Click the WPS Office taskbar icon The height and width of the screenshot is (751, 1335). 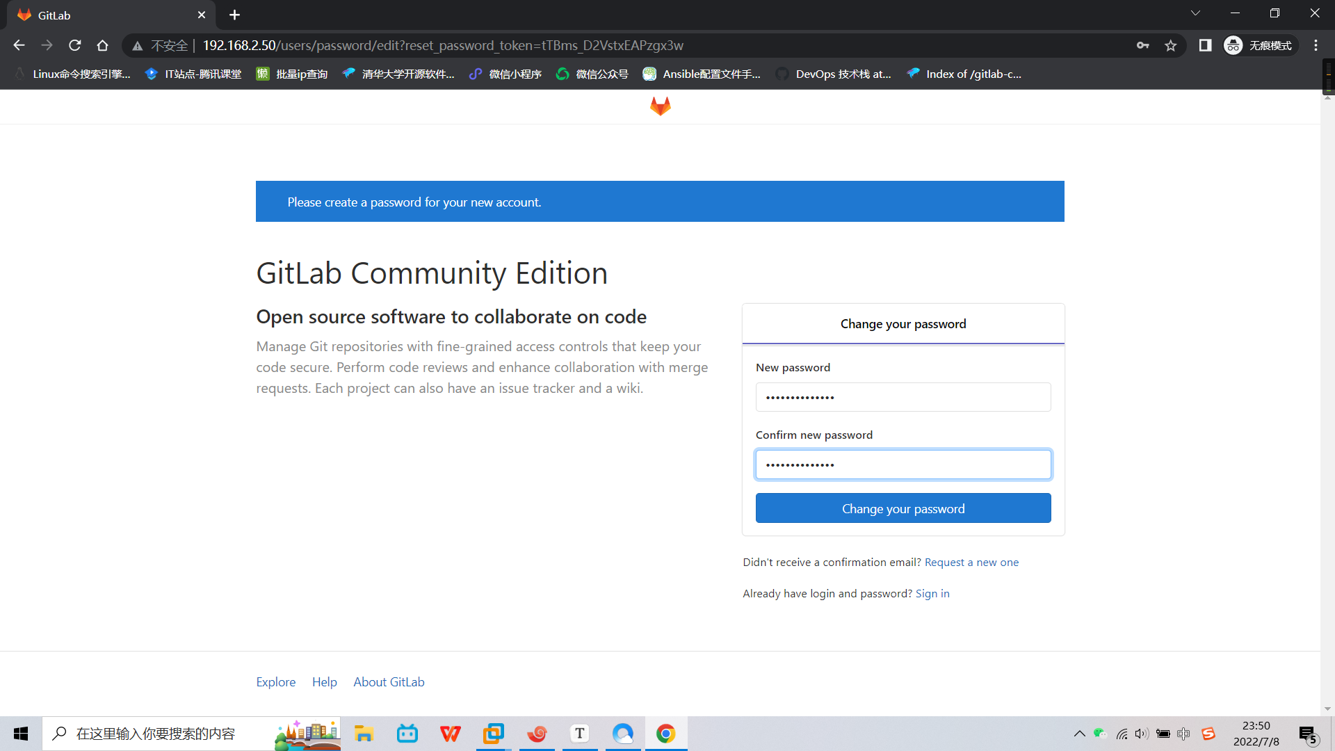[x=450, y=734]
